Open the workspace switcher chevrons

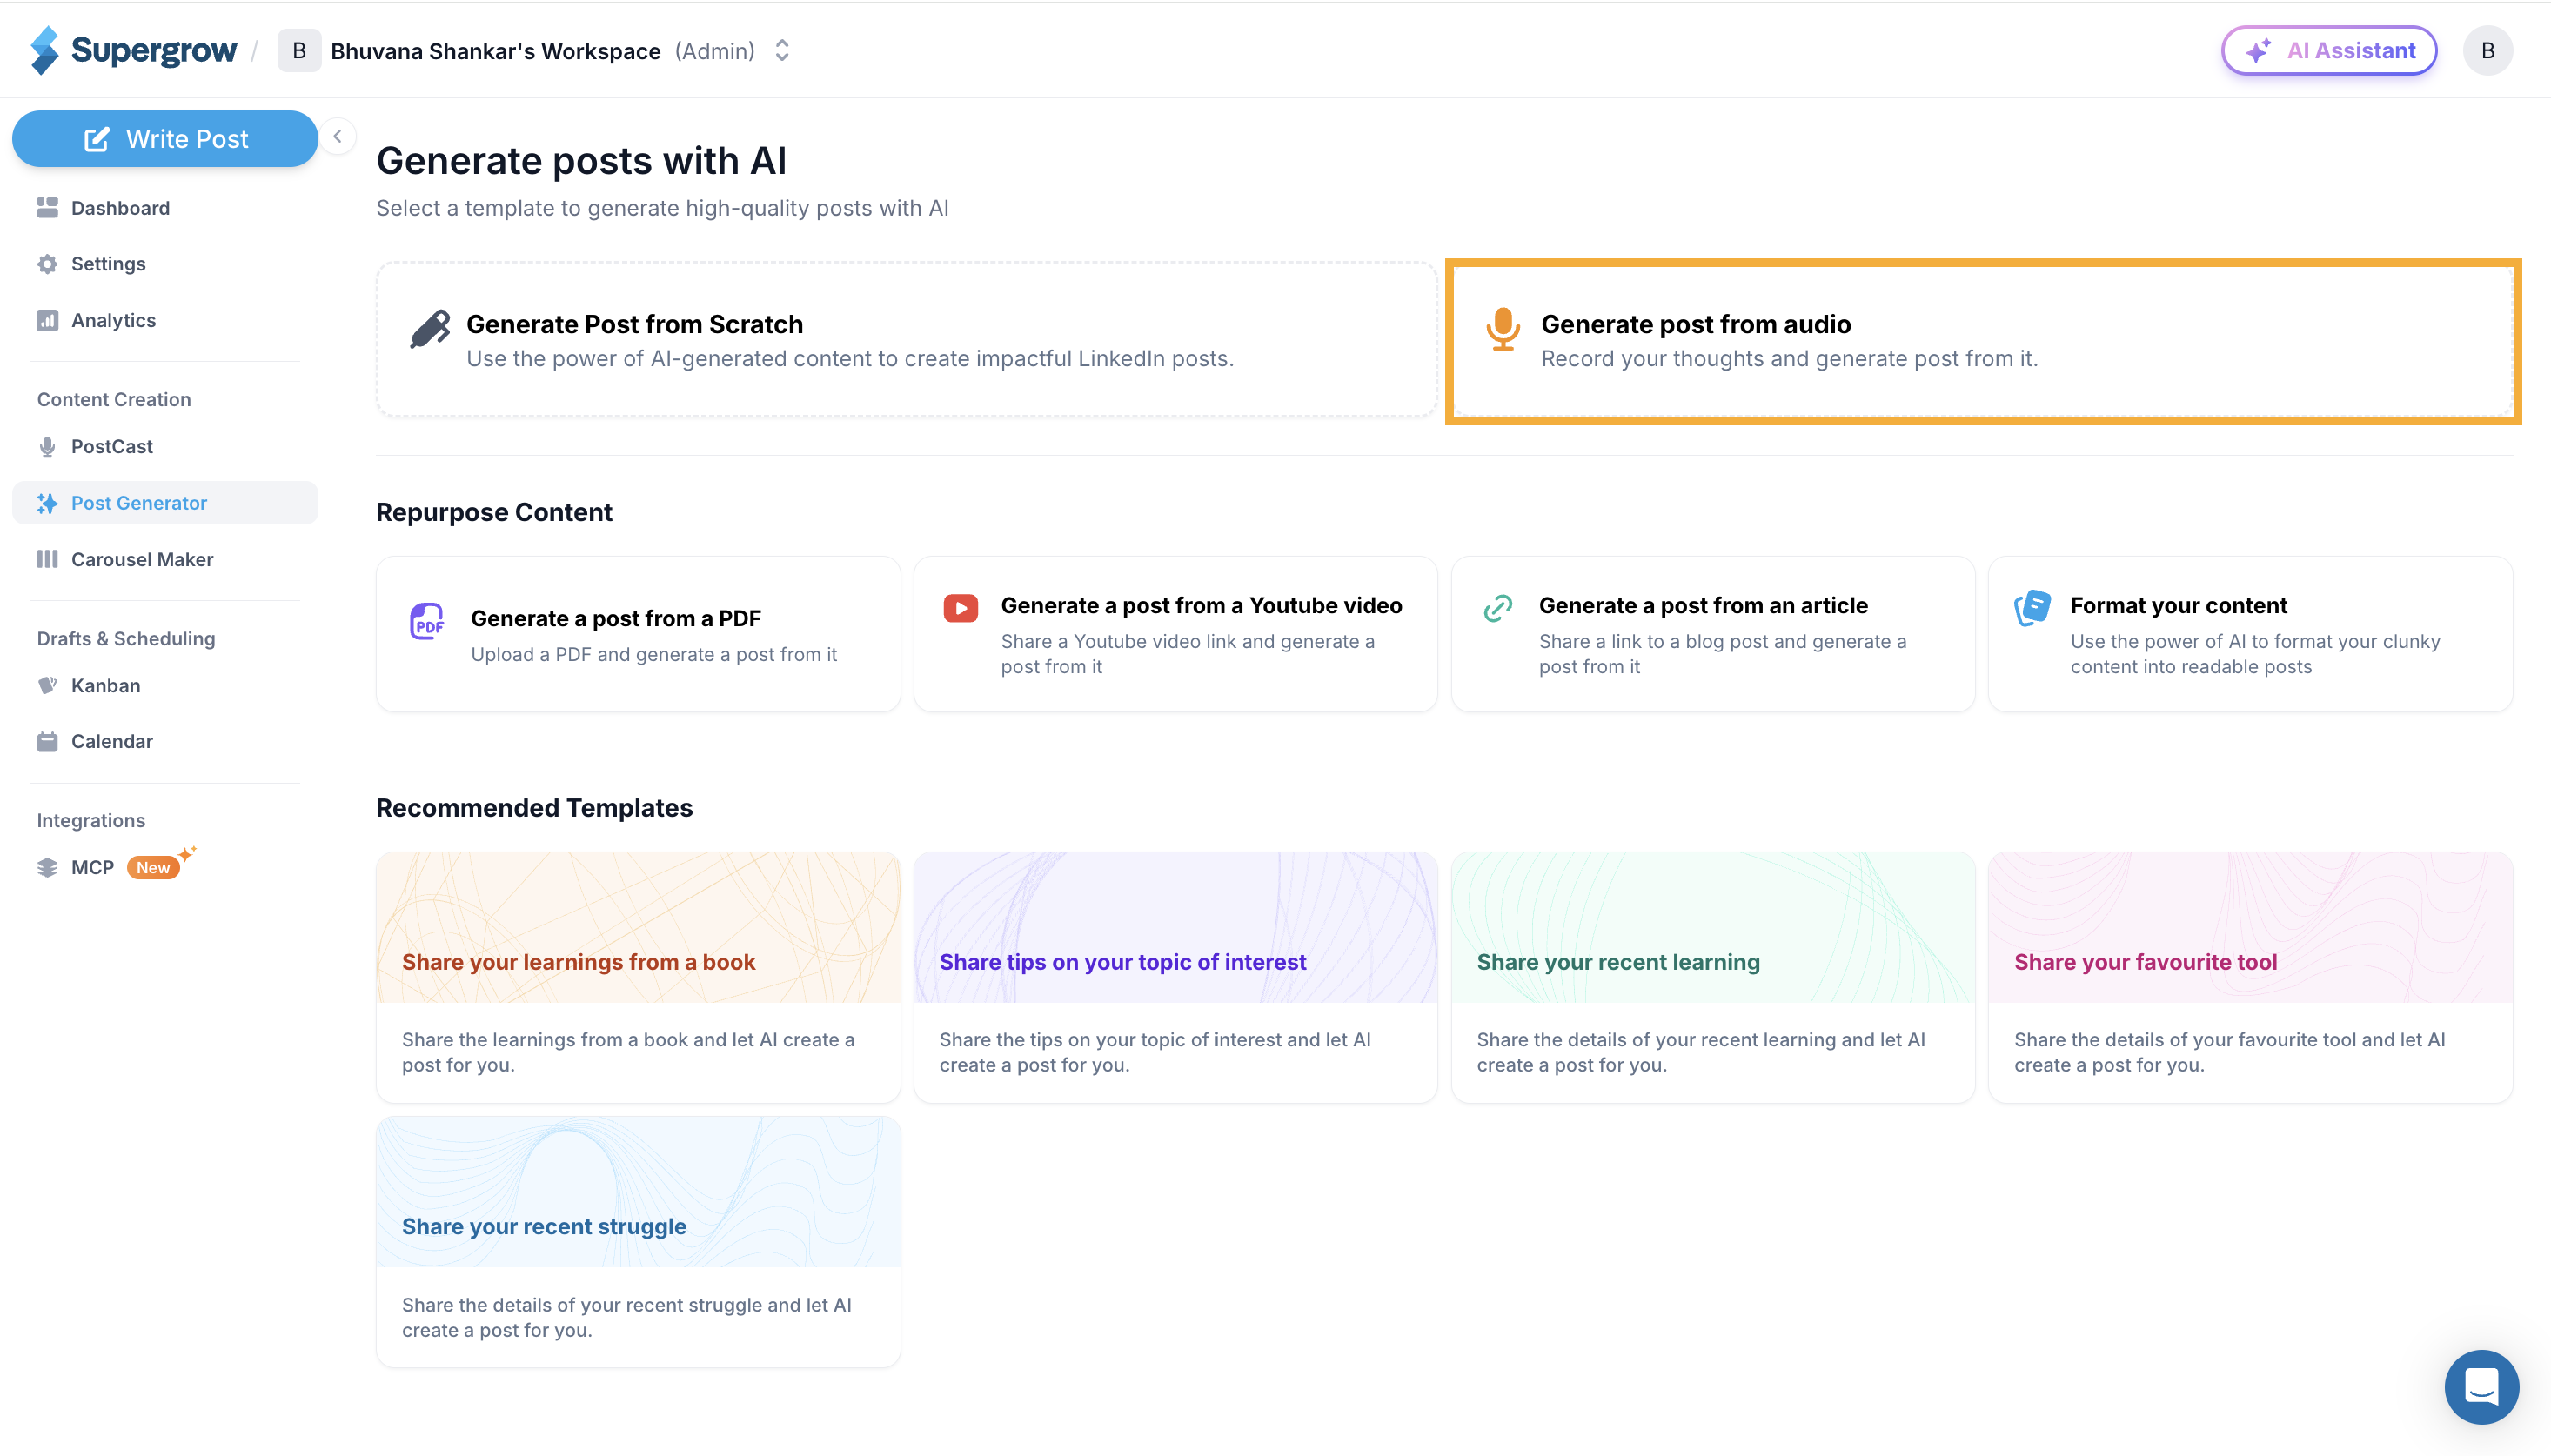click(782, 51)
